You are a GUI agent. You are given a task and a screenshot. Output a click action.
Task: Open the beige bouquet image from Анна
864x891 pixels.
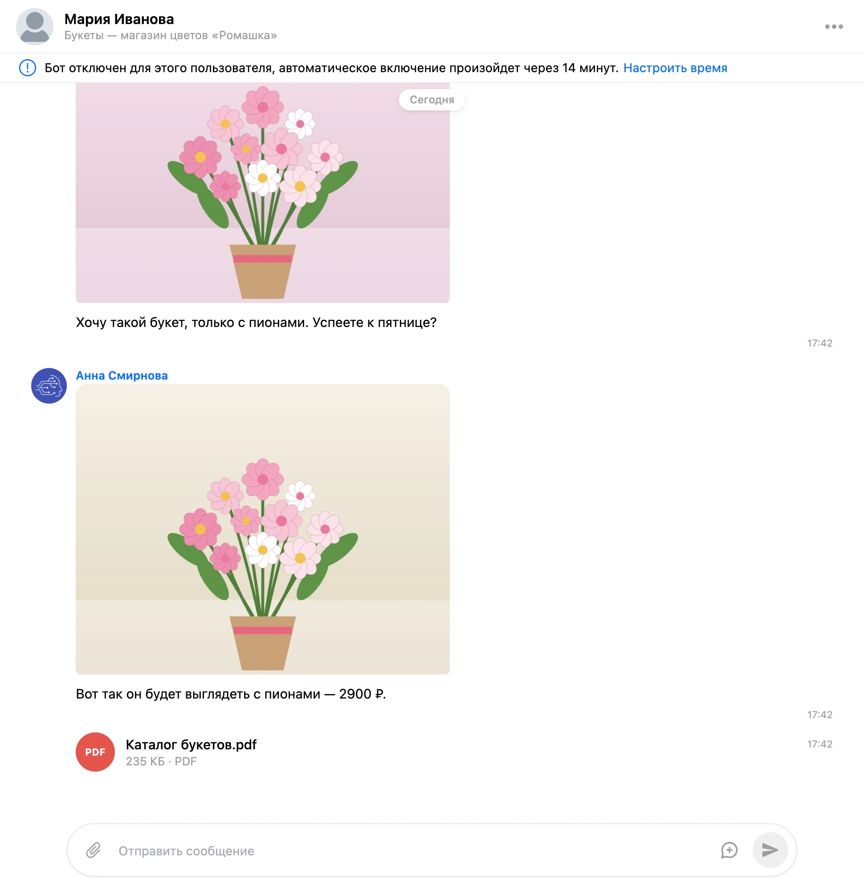[x=263, y=529]
